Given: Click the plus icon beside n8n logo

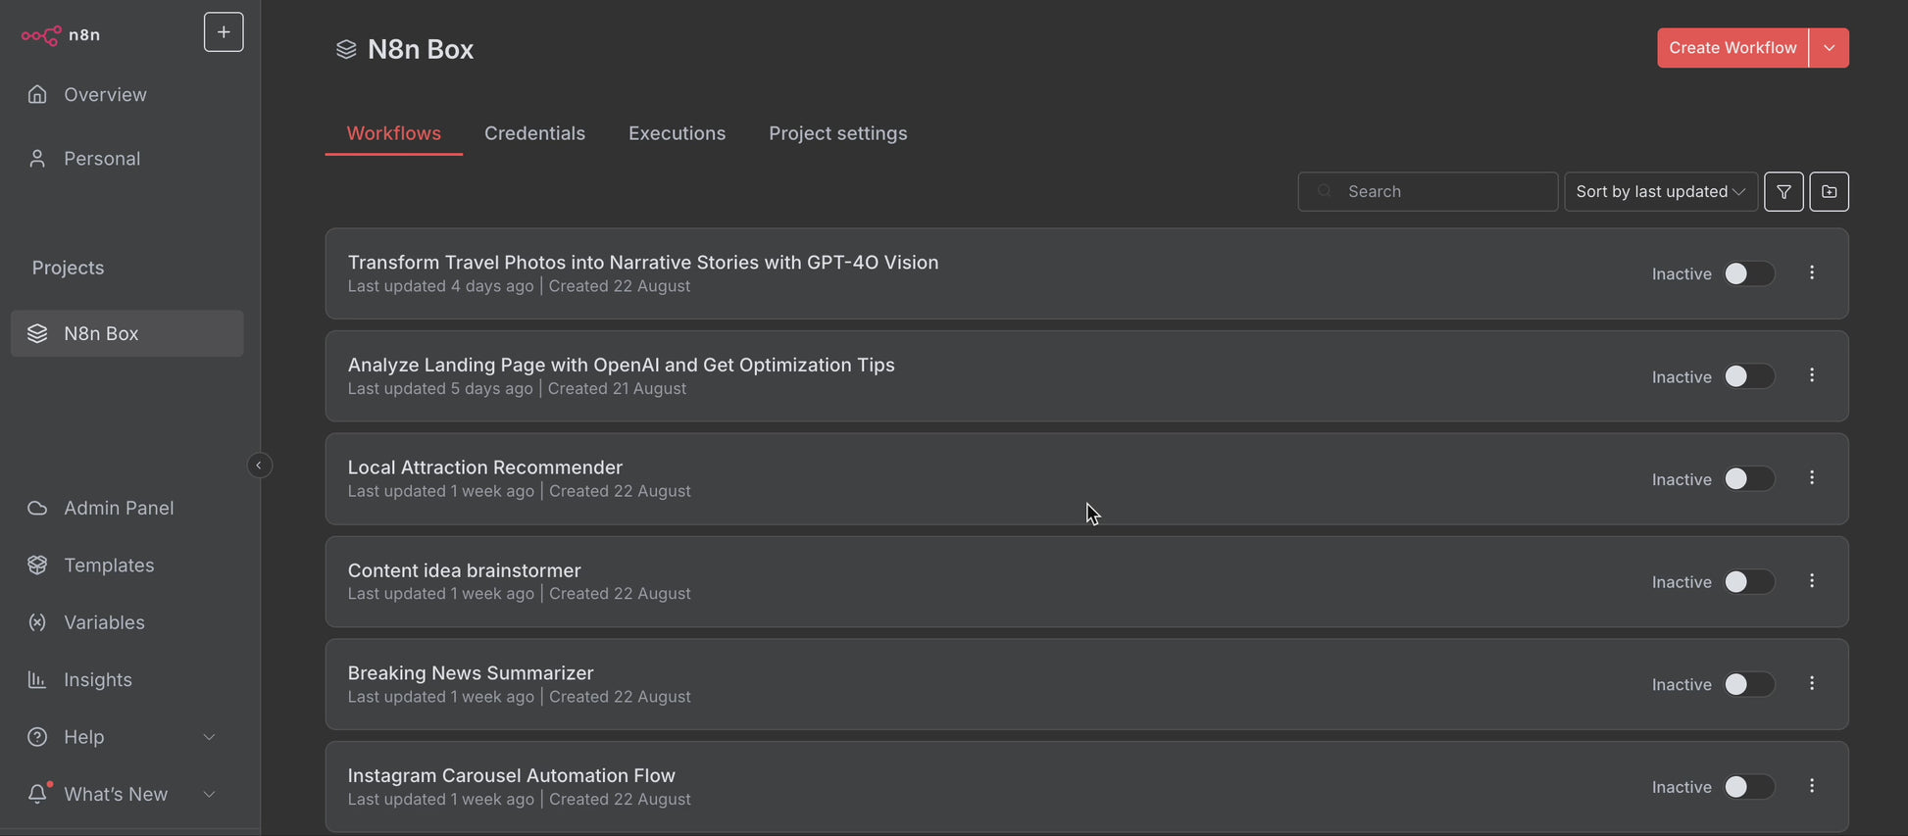Looking at the screenshot, I should coord(224,32).
